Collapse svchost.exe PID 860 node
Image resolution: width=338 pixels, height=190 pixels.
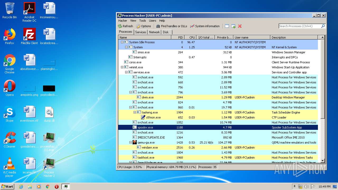pos(130,107)
